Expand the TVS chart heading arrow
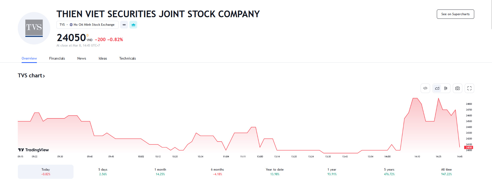Image resolution: width=492 pixels, height=186 pixels. 44,76
